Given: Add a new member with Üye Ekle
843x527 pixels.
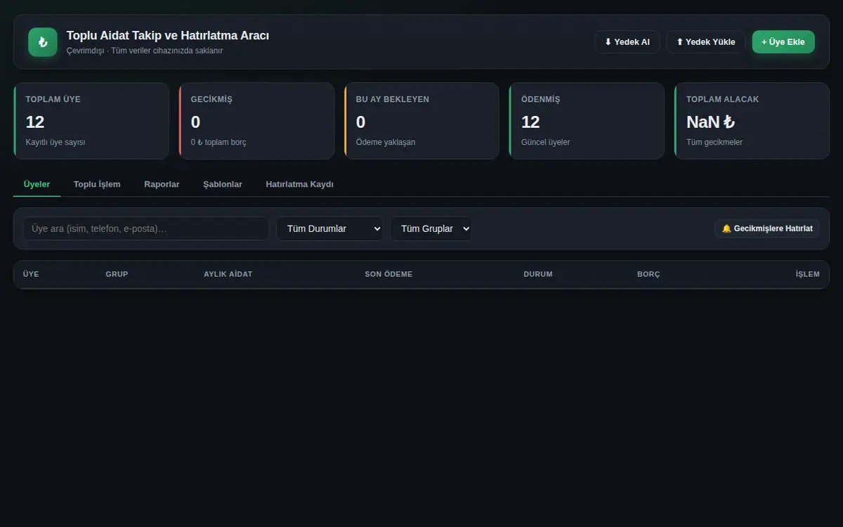Looking at the screenshot, I should click(783, 42).
